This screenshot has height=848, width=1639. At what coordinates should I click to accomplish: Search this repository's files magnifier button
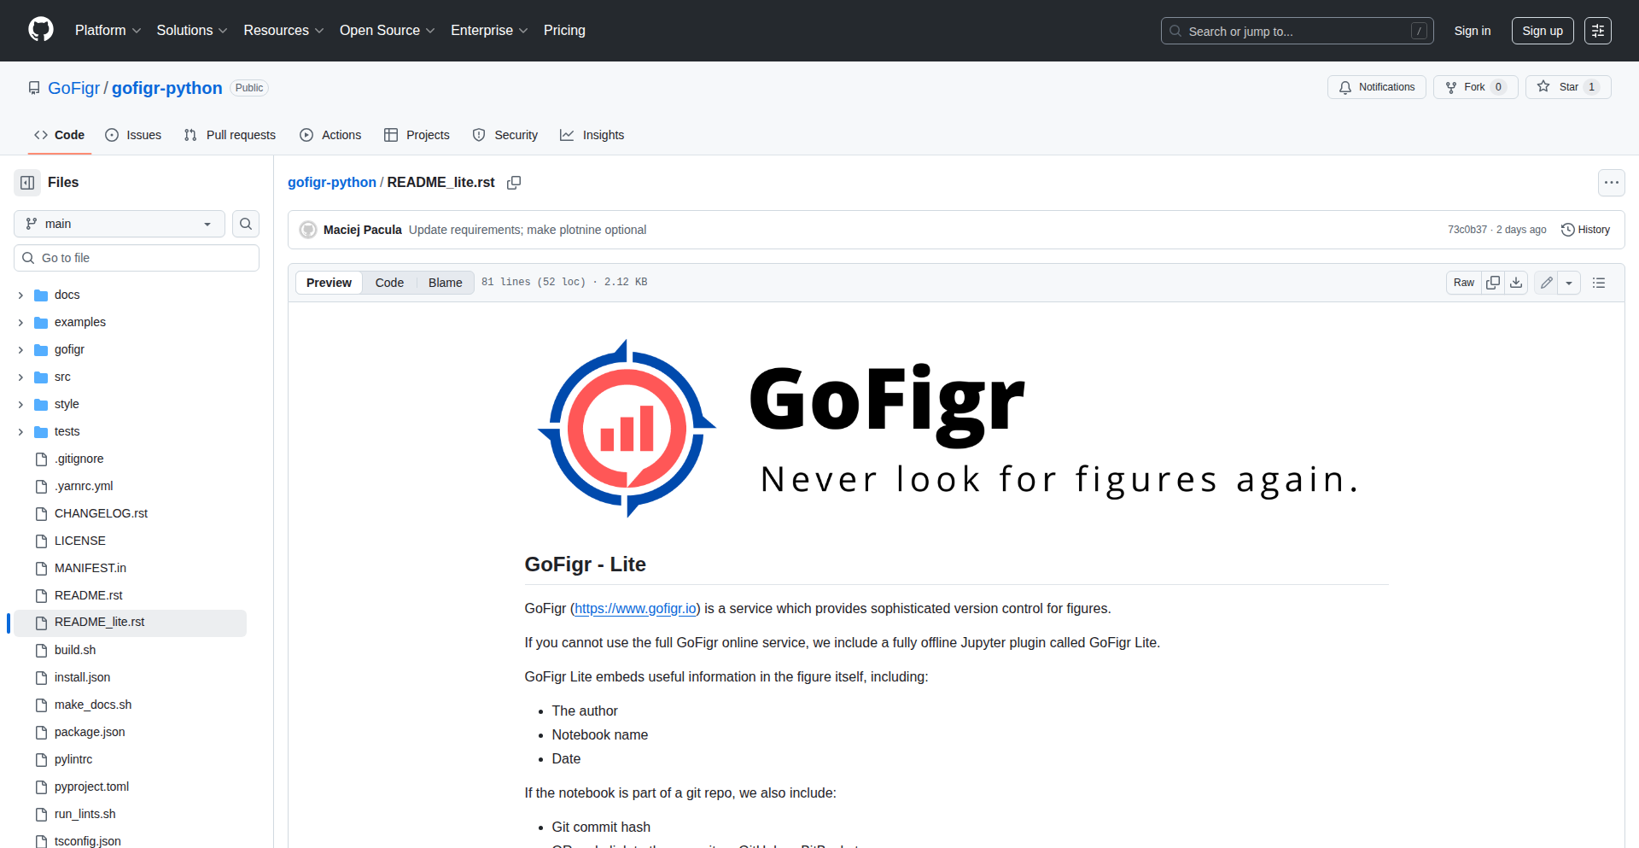pos(246,224)
